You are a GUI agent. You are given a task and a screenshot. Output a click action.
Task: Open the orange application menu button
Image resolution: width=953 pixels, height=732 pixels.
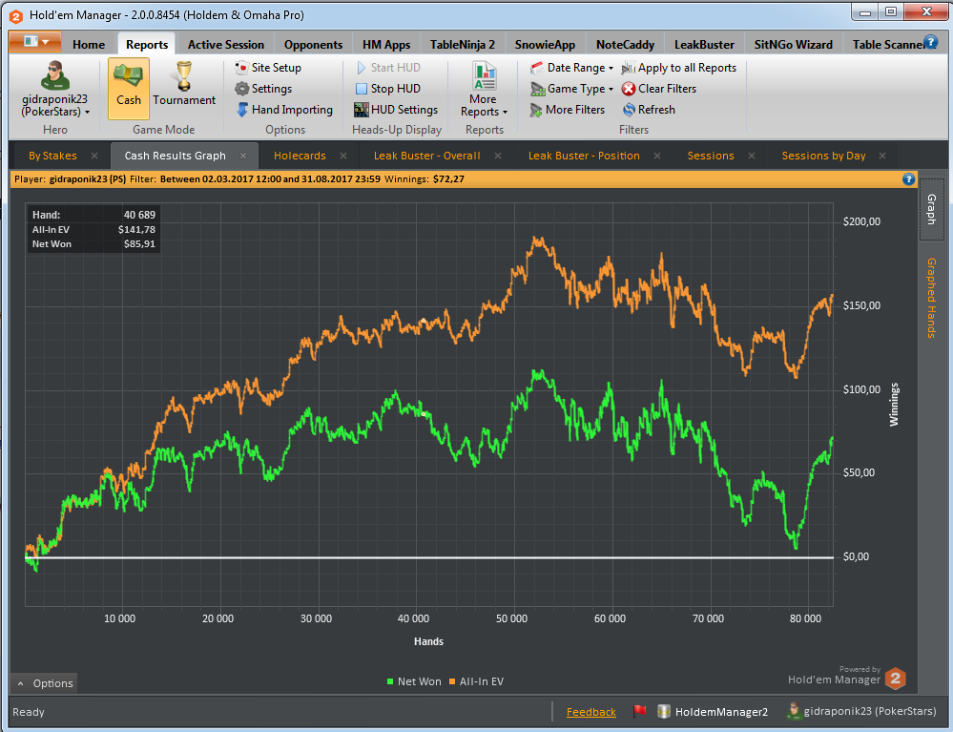(35, 42)
